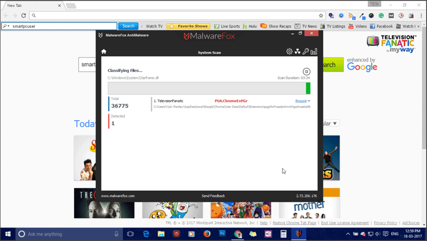Image resolution: width=427 pixels, height=241 pixels.
Task: Click the scan progress bar
Action: point(209,89)
